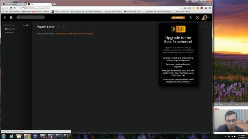Click the download arrow extension icon
The image size is (248, 139).
coord(206,8)
